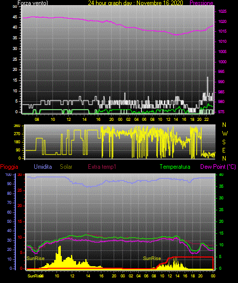The image size is (238, 283).
Task: Click the 1025 pressure axis value
Action: 222,11
